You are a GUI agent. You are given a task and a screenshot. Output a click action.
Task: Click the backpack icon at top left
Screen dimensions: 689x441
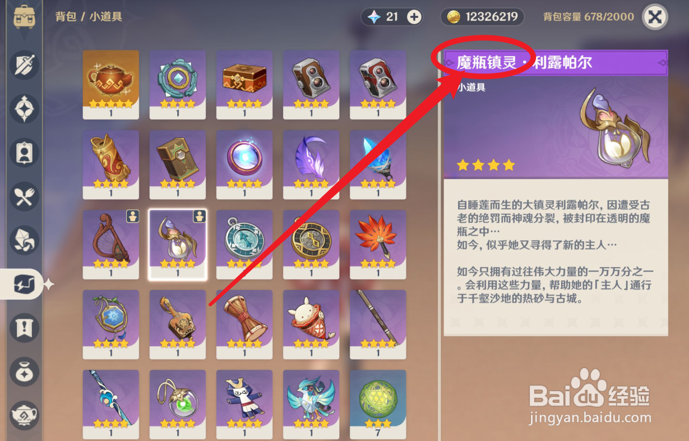(x=25, y=18)
